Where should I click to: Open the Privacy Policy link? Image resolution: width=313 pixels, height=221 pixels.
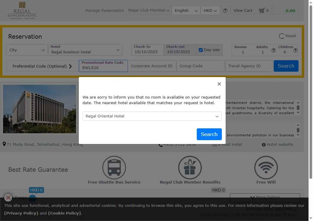click(x=21, y=213)
